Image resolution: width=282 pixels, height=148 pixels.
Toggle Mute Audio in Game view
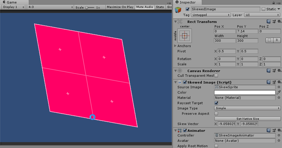(145, 7)
